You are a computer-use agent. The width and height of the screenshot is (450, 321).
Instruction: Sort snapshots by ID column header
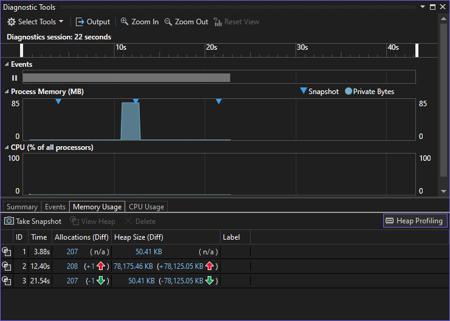(x=21, y=237)
